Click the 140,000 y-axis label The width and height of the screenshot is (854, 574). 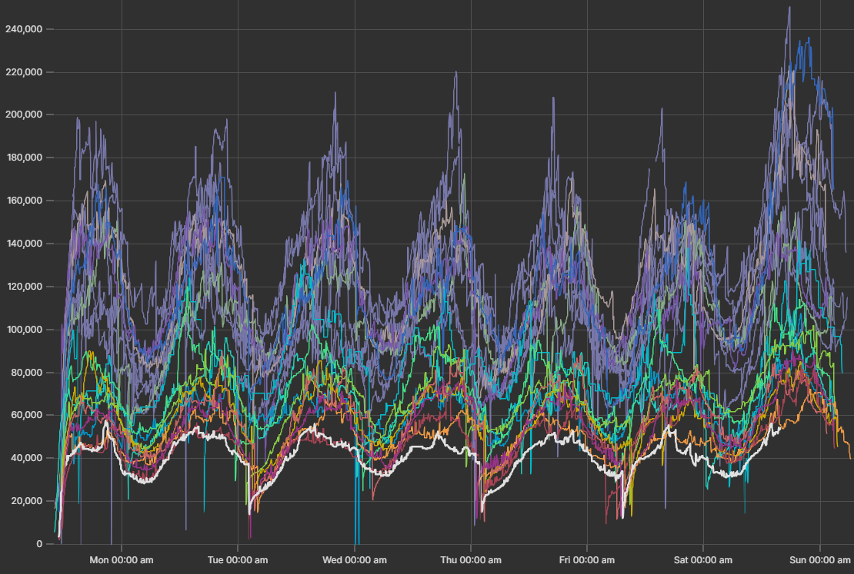pos(24,244)
